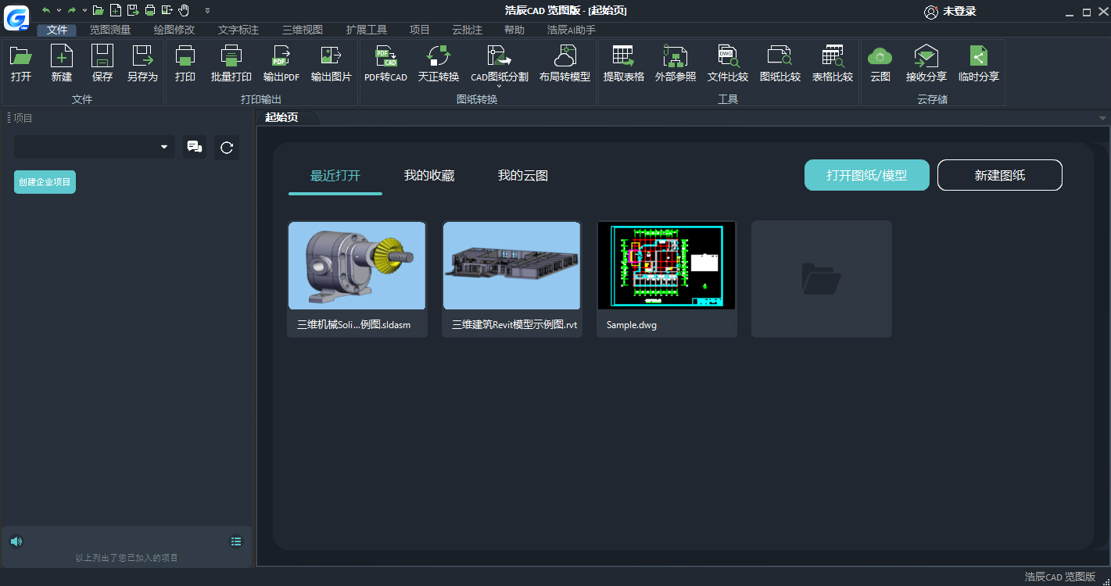1111x586 pixels.
Task: Click the 批量打印 batch print icon
Action: click(x=231, y=56)
